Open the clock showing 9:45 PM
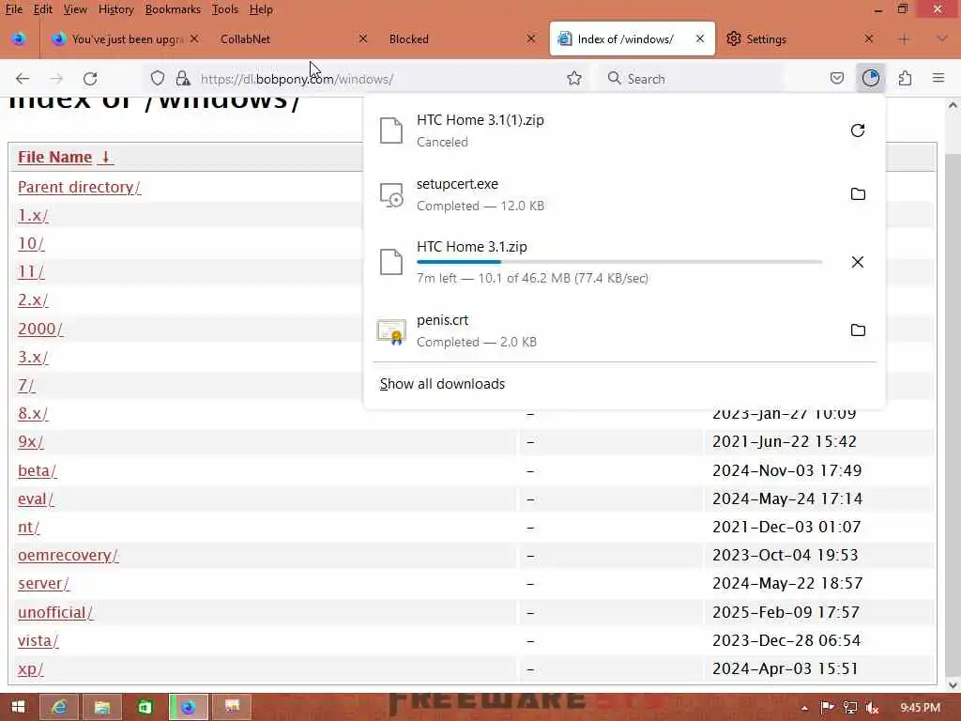 pos(920,708)
